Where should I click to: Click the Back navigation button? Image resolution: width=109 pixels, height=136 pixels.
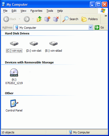click(x=10, y=19)
